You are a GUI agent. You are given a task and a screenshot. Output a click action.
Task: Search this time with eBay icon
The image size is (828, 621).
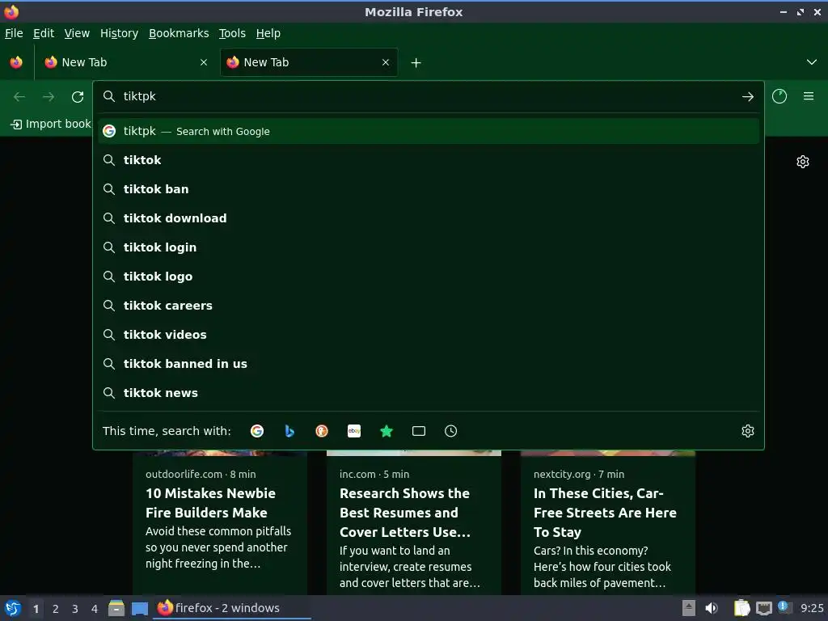click(354, 431)
